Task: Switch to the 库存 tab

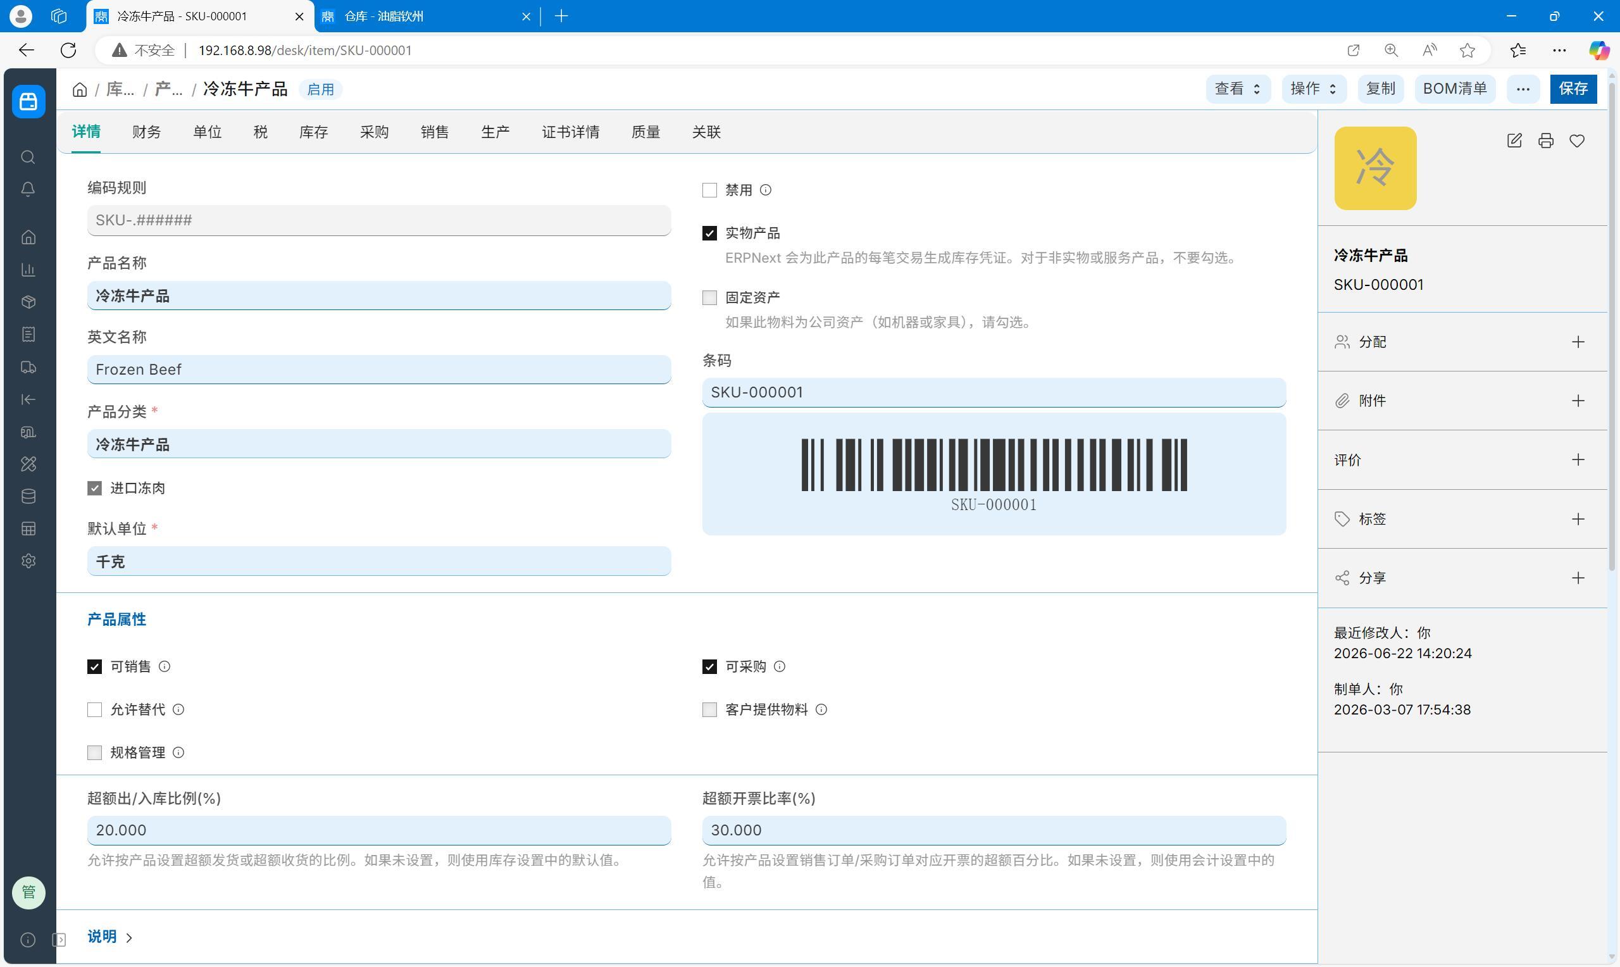Action: pyautogui.click(x=313, y=132)
